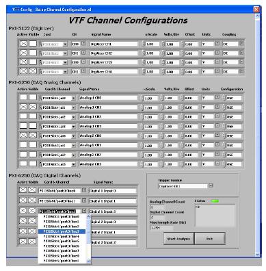Click the window's vertical scrollbar down arrow
The height and width of the screenshot is (271, 266).
(257, 255)
